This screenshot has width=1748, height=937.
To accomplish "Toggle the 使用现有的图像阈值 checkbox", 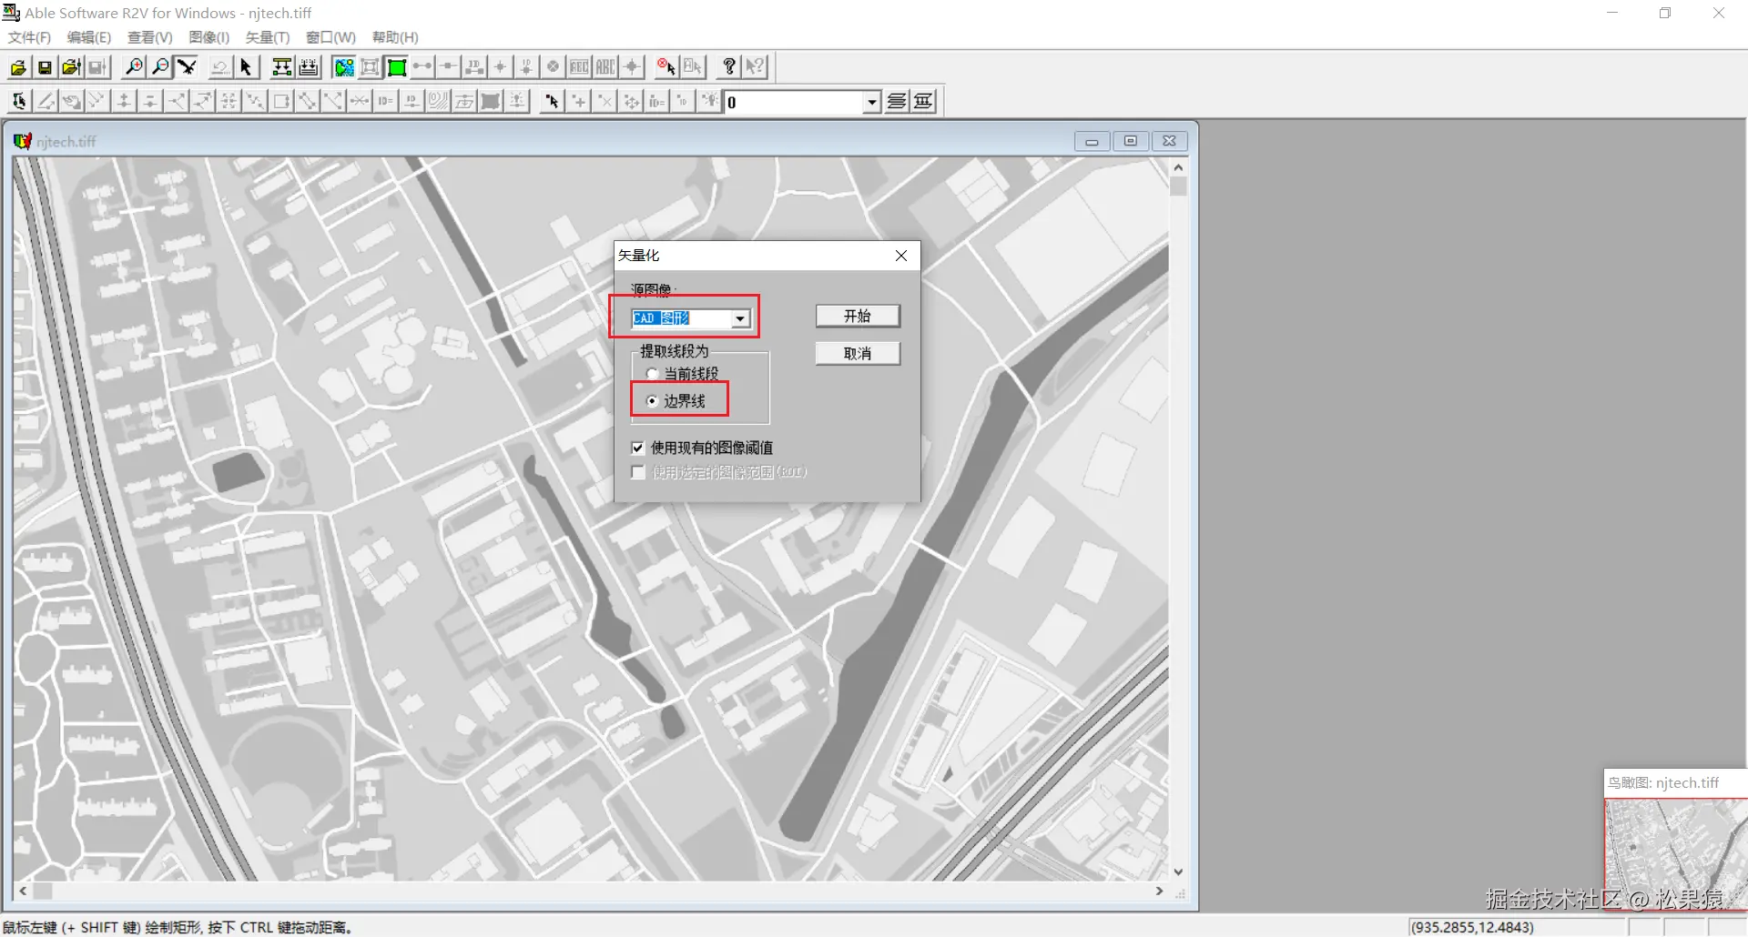I will pyautogui.click(x=638, y=448).
